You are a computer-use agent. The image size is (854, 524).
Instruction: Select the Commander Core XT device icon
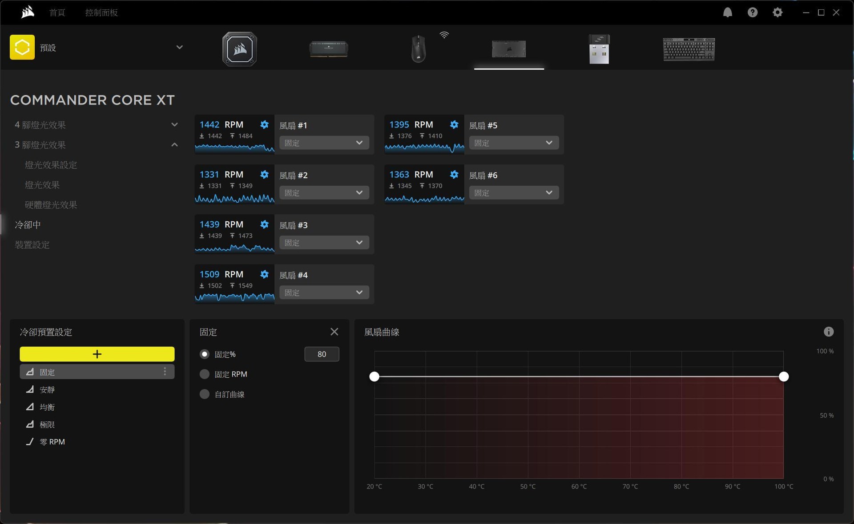click(x=509, y=49)
